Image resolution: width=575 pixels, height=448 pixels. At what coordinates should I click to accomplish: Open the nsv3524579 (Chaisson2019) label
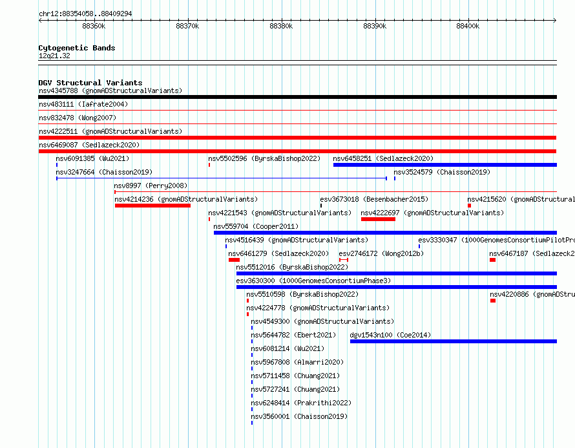[442, 172]
